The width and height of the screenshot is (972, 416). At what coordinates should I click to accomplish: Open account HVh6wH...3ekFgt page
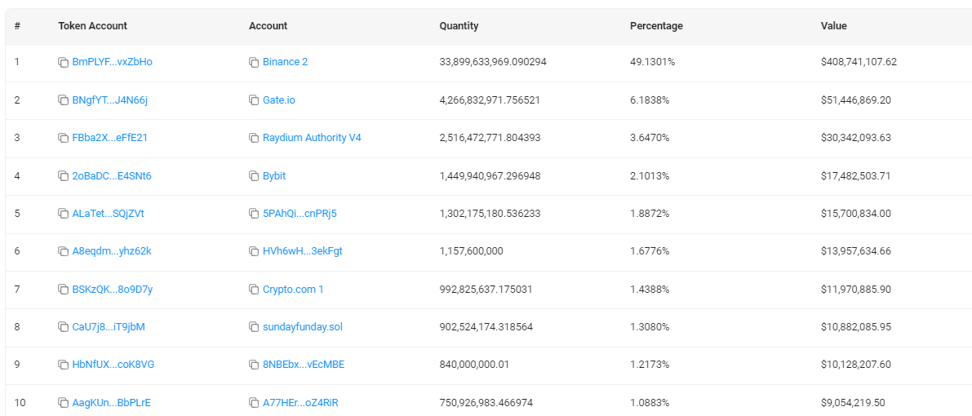pyautogui.click(x=303, y=251)
